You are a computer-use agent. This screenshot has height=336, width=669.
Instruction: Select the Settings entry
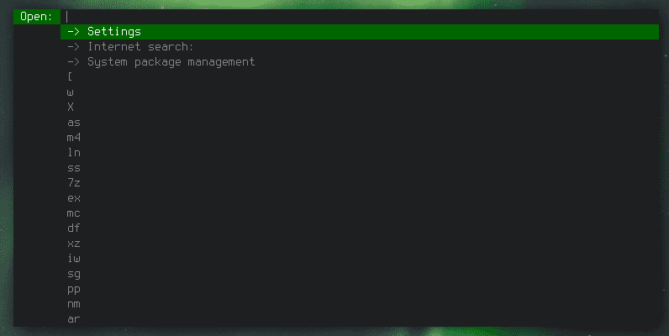point(360,32)
